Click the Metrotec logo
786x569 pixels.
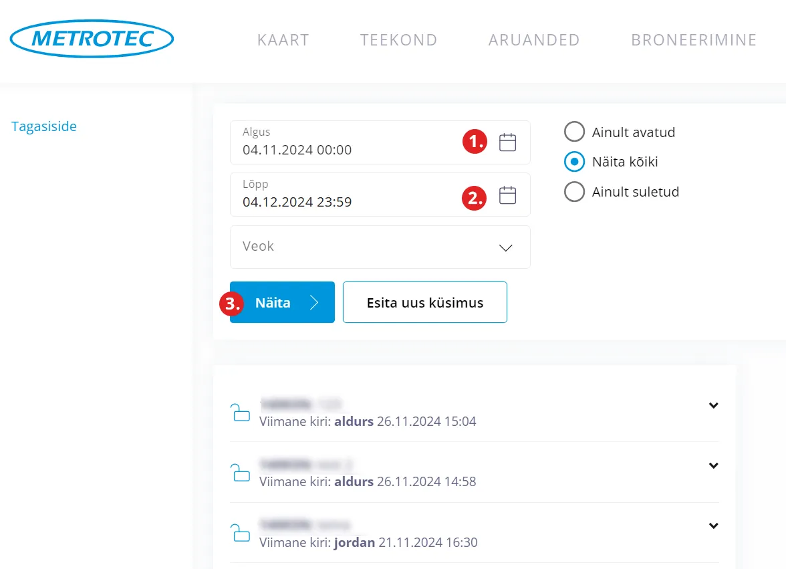tap(92, 39)
